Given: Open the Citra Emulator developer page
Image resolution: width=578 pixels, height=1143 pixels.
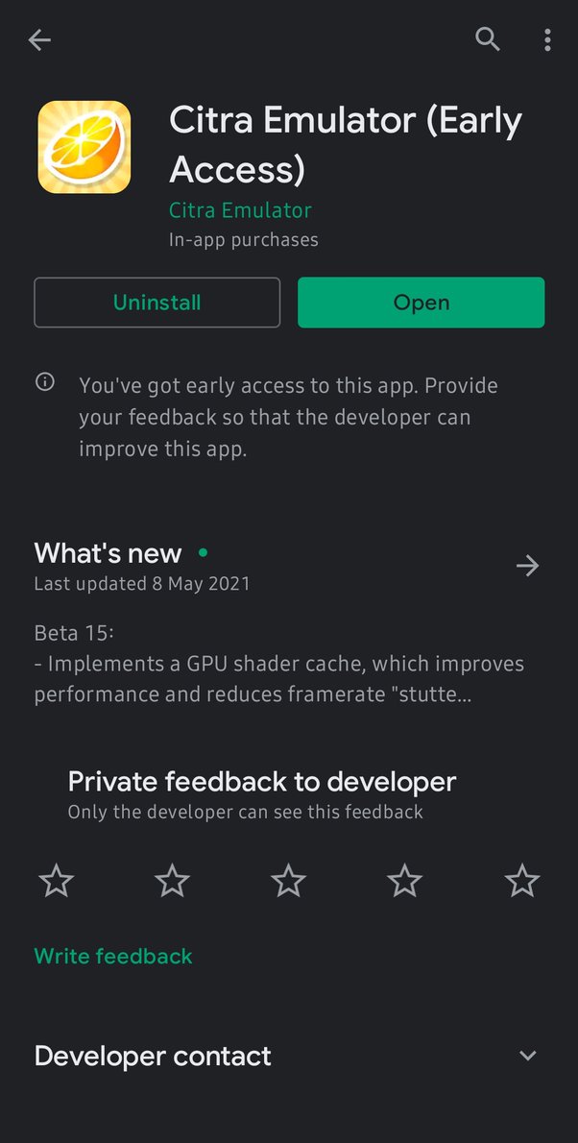Looking at the screenshot, I should click(x=239, y=209).
